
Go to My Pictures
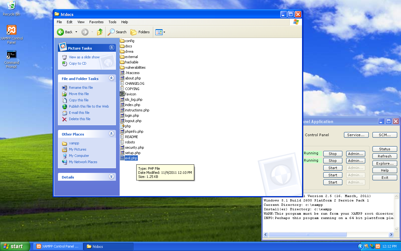pos(77,149)
